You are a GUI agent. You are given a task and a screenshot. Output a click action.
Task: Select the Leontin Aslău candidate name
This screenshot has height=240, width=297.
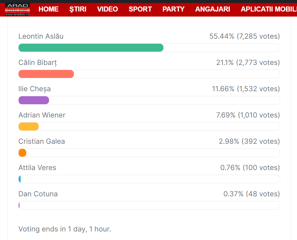coord(41,36)
